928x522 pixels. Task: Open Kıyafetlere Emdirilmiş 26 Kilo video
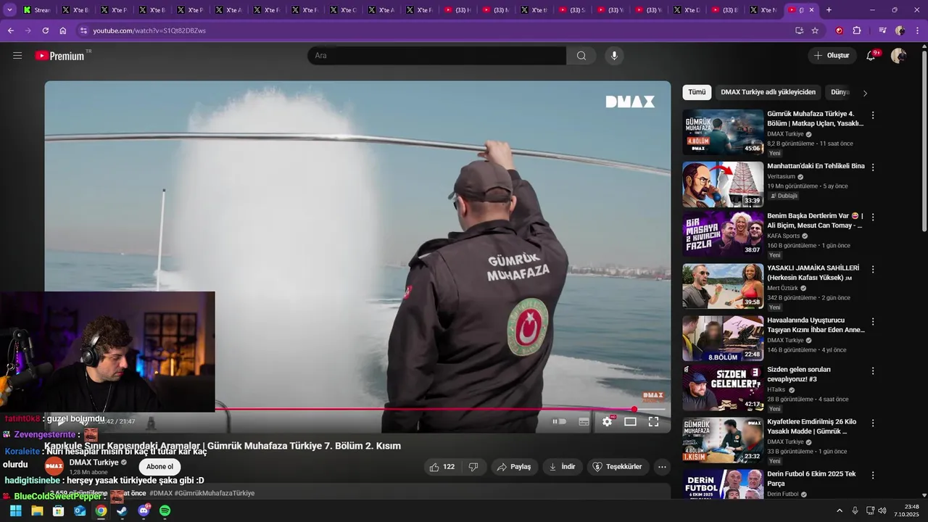(811, 426)
